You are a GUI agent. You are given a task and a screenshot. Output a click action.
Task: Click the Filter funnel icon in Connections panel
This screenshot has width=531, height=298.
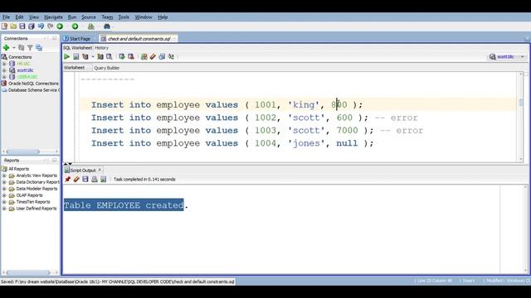[30, 48]
